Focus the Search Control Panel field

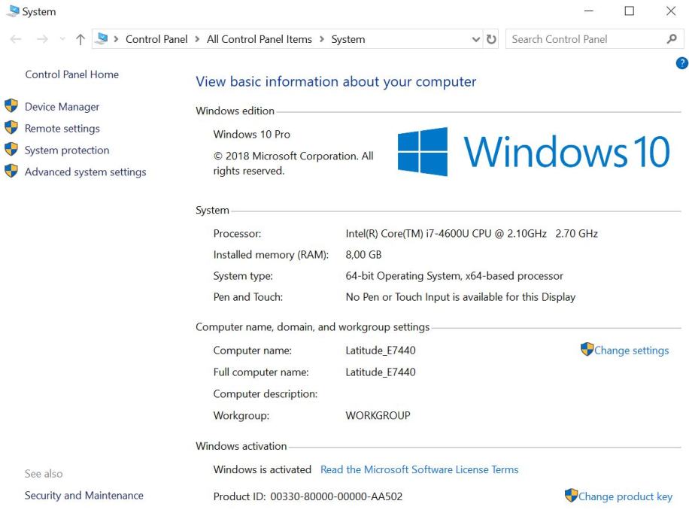pos(594,39)
